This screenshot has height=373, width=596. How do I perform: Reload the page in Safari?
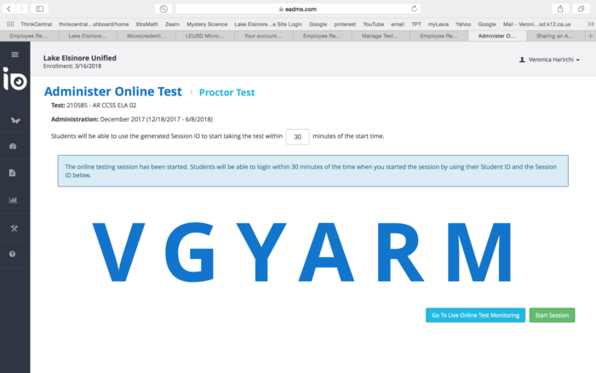[415, 9]
